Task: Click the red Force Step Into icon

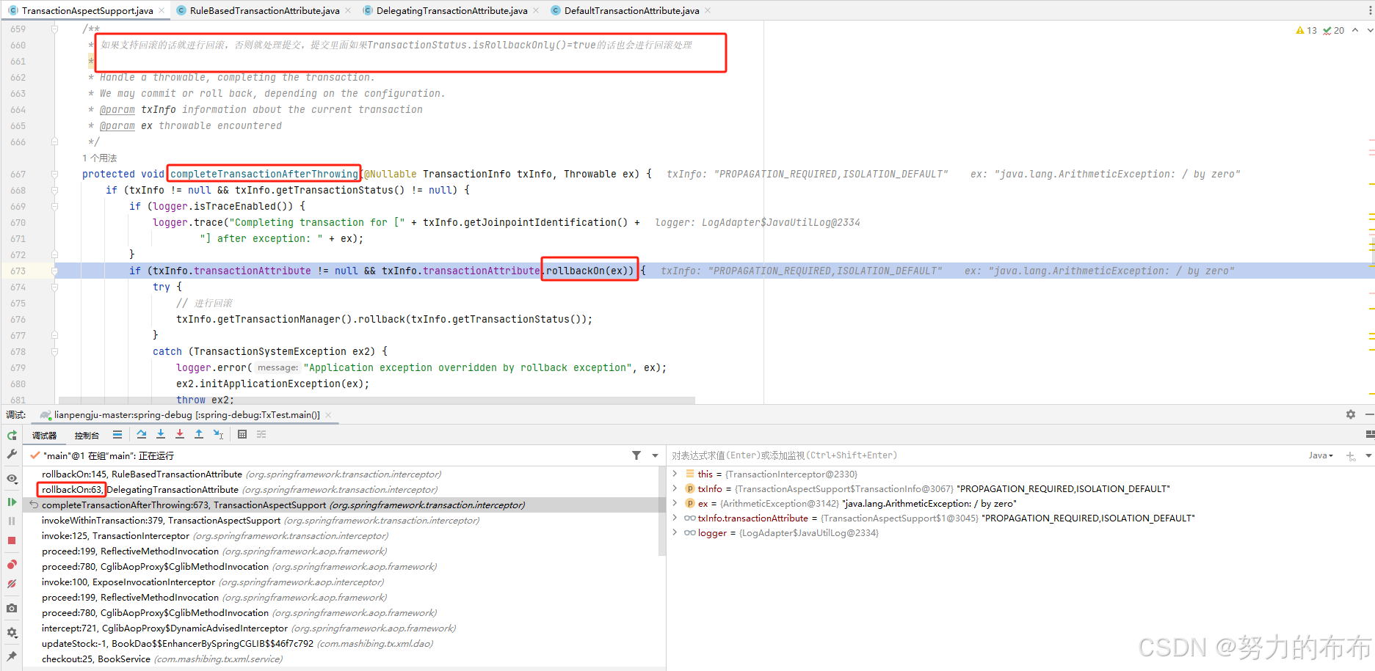Action: tap(180, 435)
